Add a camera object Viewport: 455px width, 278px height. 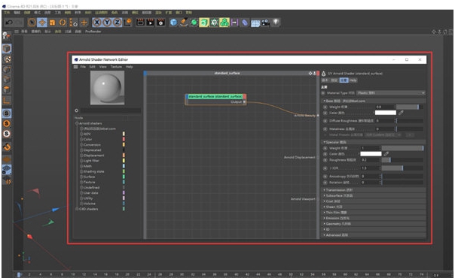[265, 23]
